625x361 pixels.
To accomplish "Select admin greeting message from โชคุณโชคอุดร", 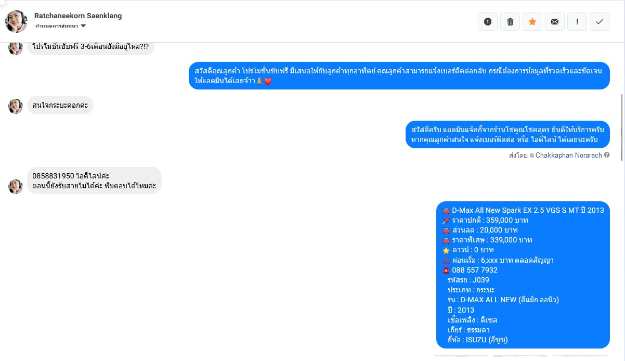I will click(507, 134).
